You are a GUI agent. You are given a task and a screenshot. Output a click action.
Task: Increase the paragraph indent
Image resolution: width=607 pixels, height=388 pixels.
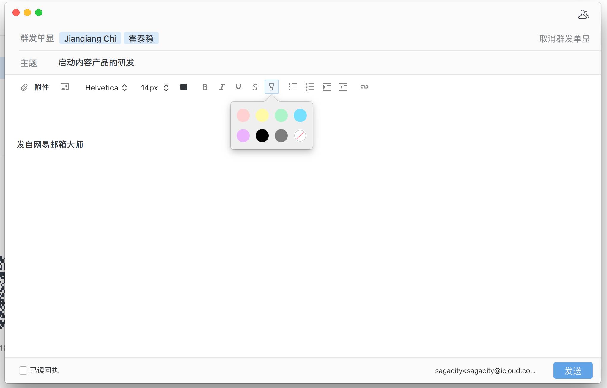[327, 87]
